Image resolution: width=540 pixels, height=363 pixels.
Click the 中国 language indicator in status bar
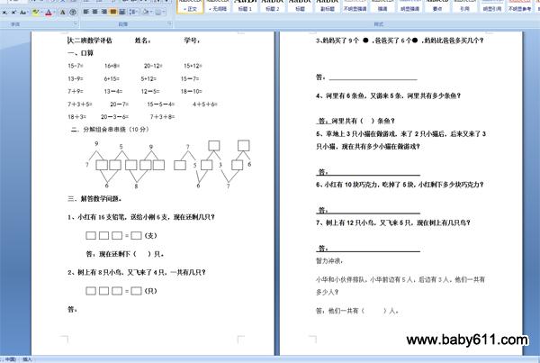10,359
